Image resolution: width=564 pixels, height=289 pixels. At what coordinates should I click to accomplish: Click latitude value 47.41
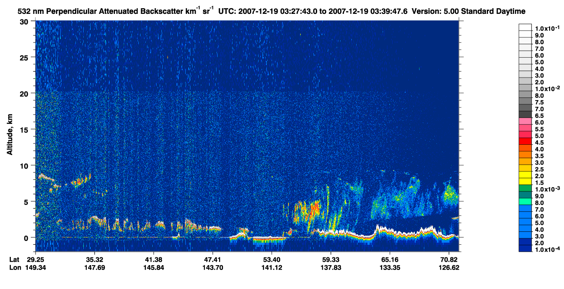(x=212, y=260)
